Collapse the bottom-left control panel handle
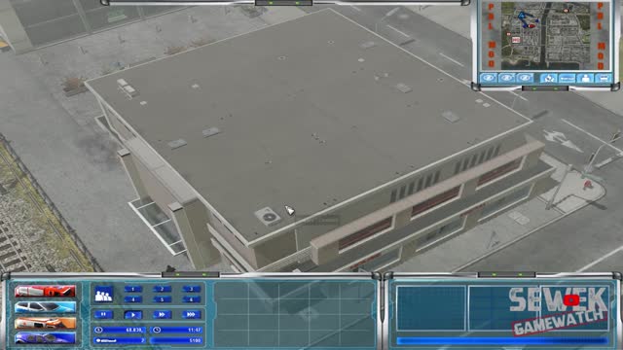 [x=191, y=274]
